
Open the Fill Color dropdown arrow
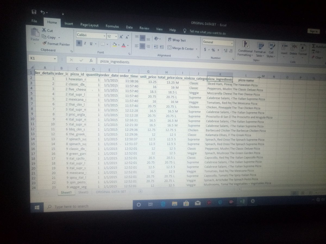(x=119, y=45)
